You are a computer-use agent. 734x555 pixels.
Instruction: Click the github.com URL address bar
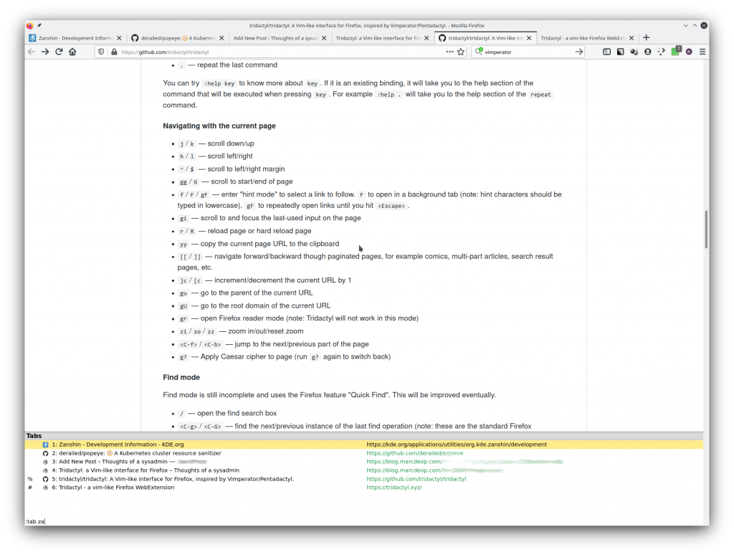(x=281, y=52)
